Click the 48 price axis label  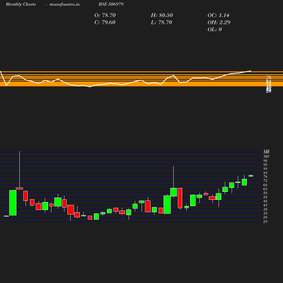[265, 201]
